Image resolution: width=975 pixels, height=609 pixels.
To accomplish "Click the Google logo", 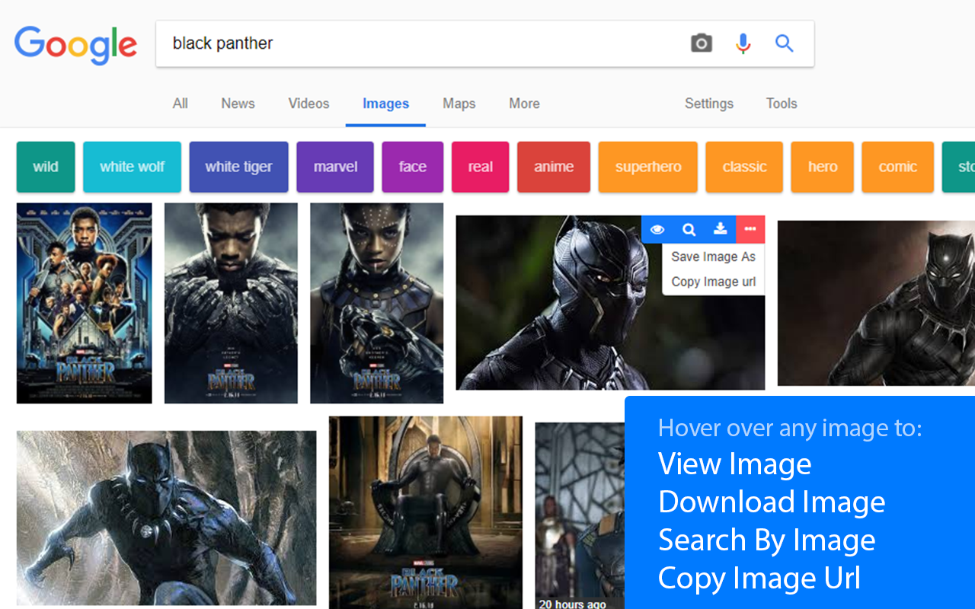I will [x=75, y=44].
